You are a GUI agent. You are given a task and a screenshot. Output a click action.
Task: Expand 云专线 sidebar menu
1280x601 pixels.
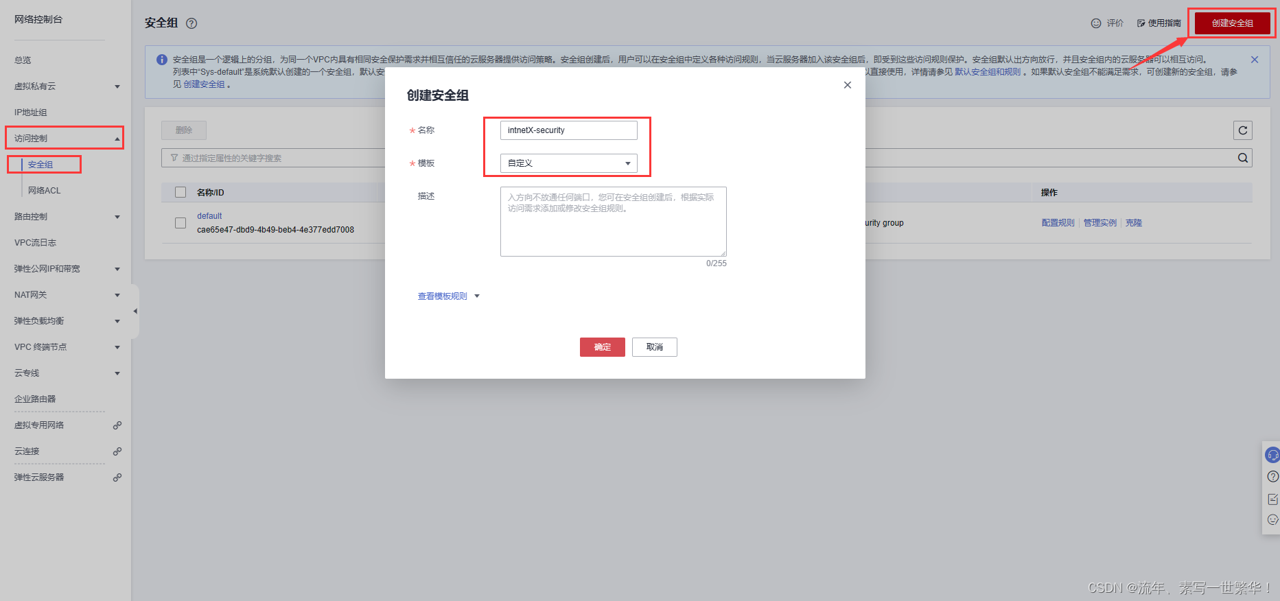pos(117,373)
